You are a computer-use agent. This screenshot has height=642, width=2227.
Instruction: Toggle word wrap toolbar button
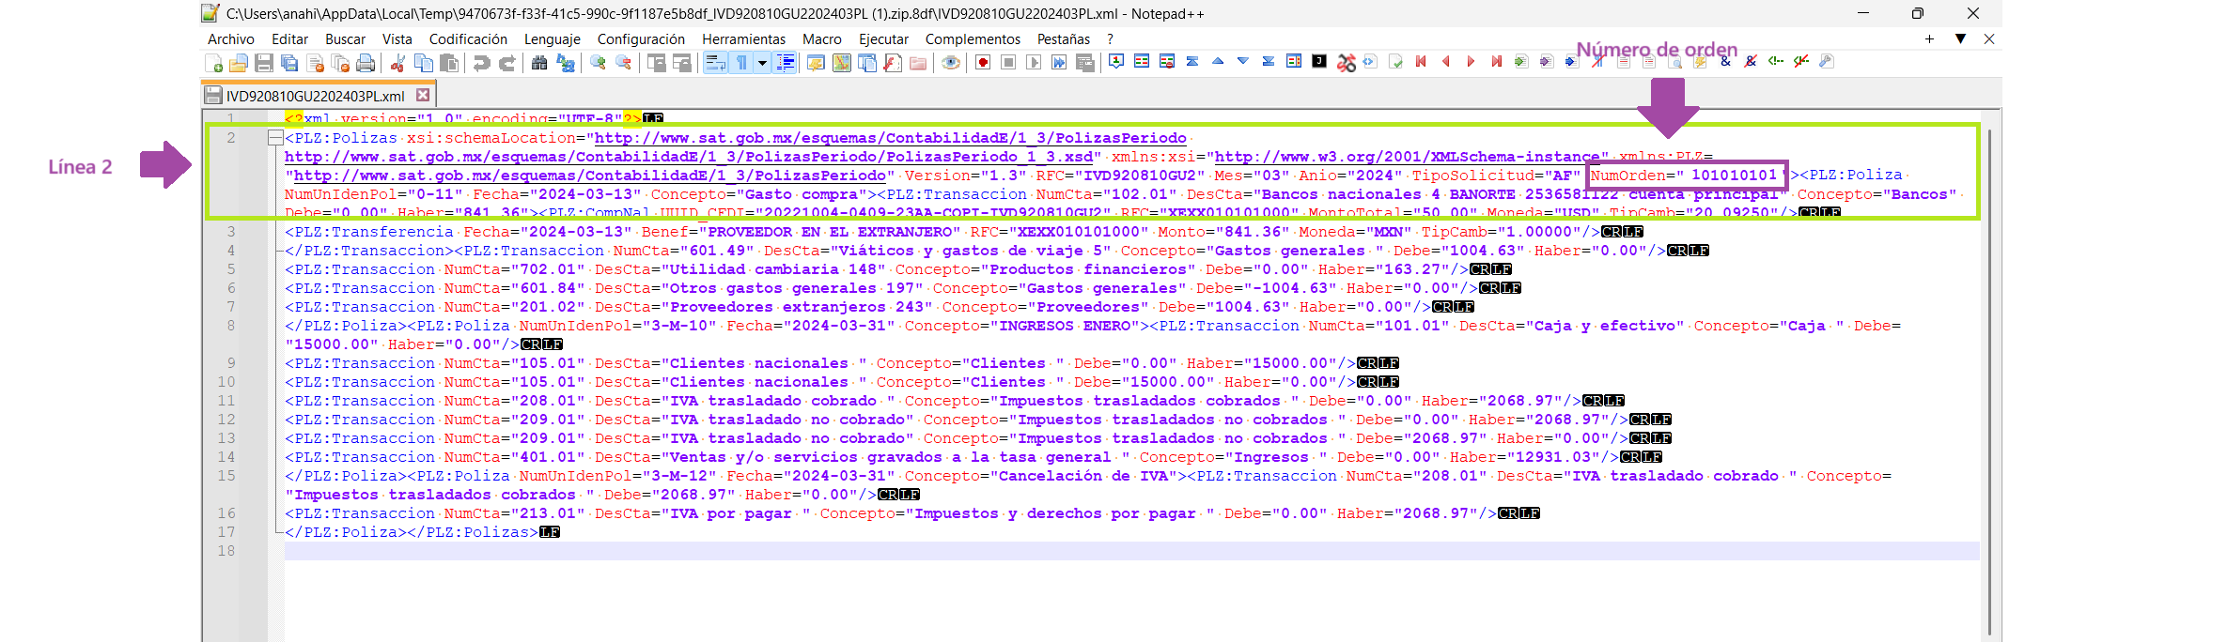click(x=715, y=63)
